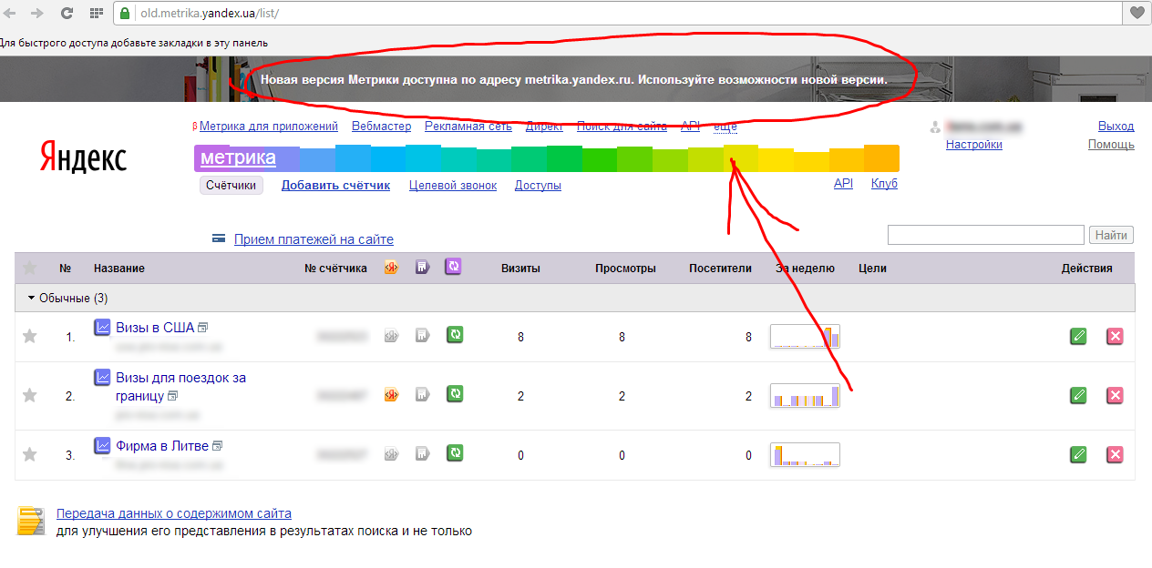Click the метрика logo on the rainbow bar
This screenshot has height=568, width=1152.
pos(238,158)
